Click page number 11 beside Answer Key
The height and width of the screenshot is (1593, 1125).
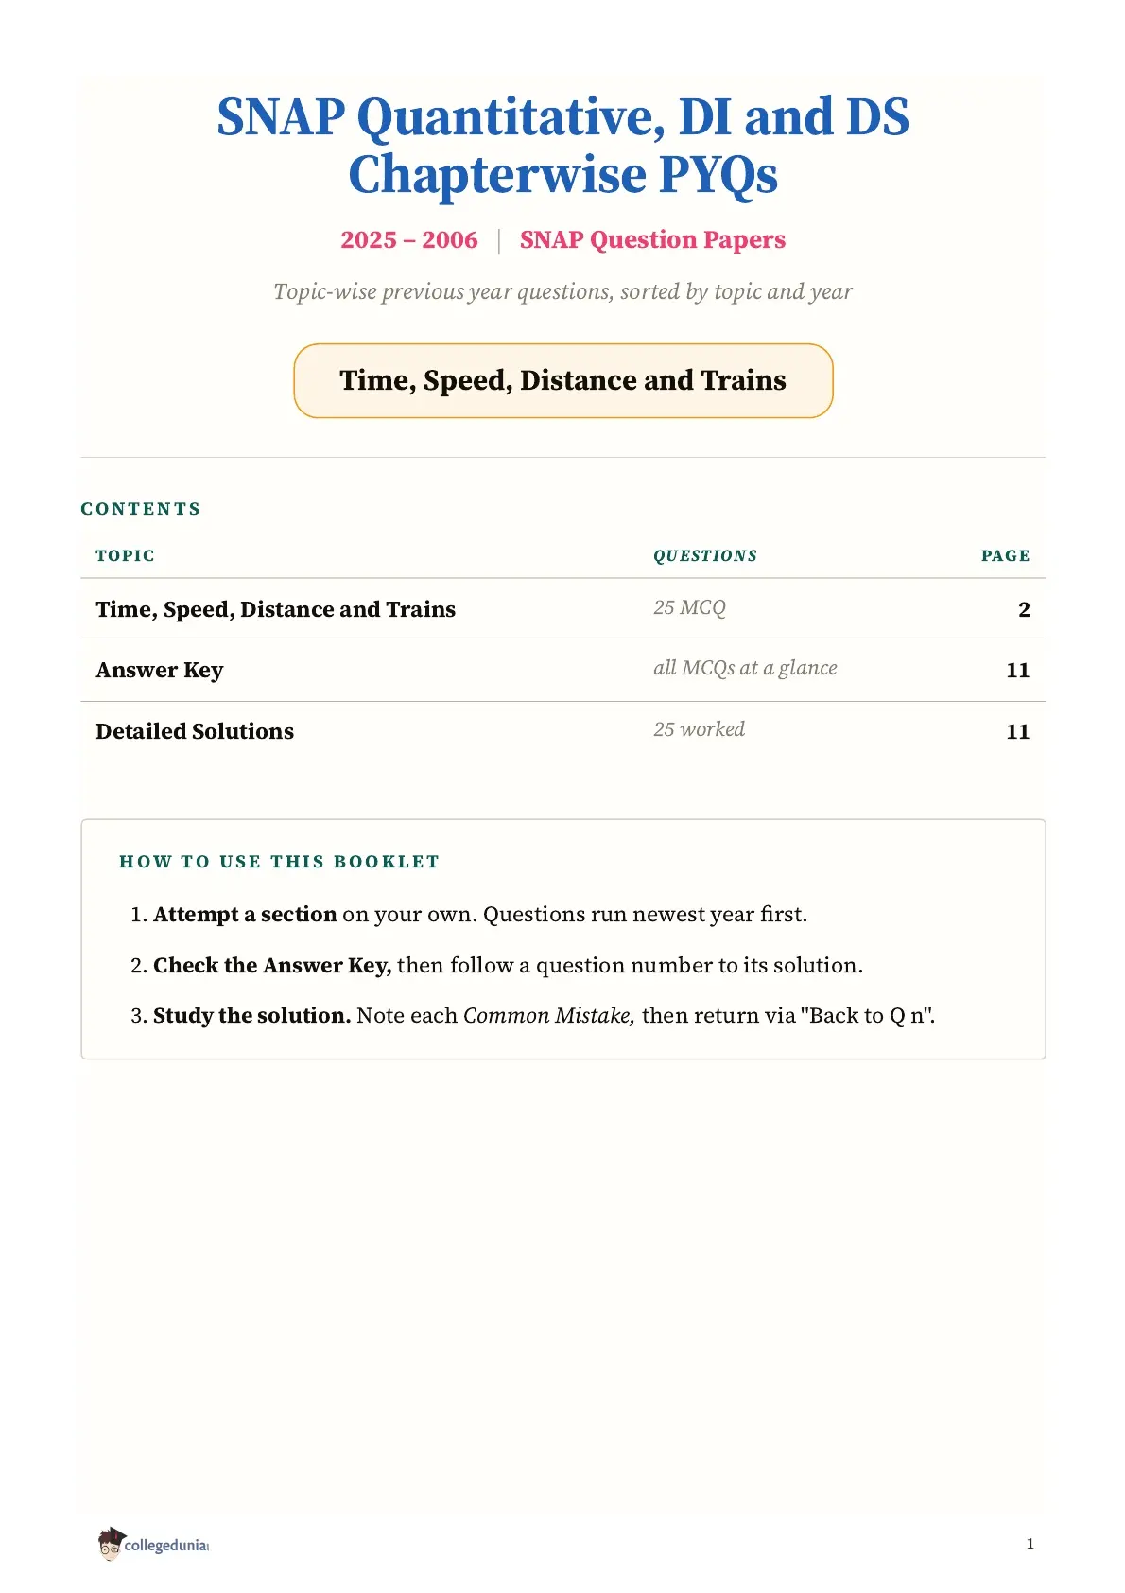[1017, 670]
